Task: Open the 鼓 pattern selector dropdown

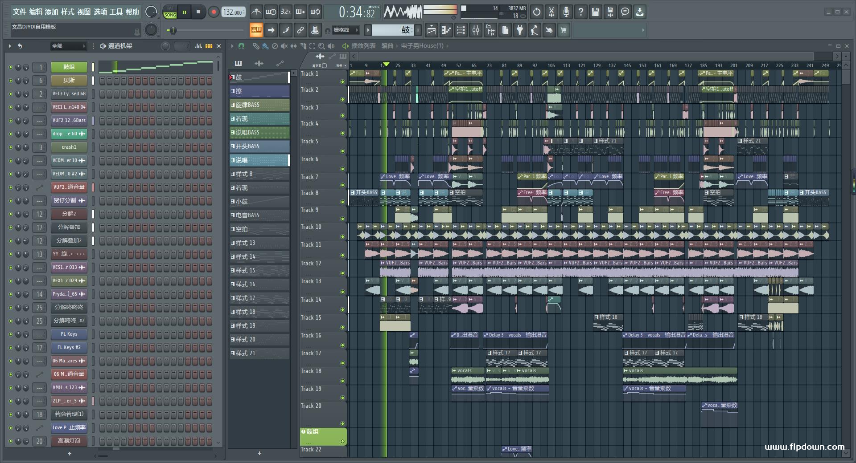Action: [392, 30]
